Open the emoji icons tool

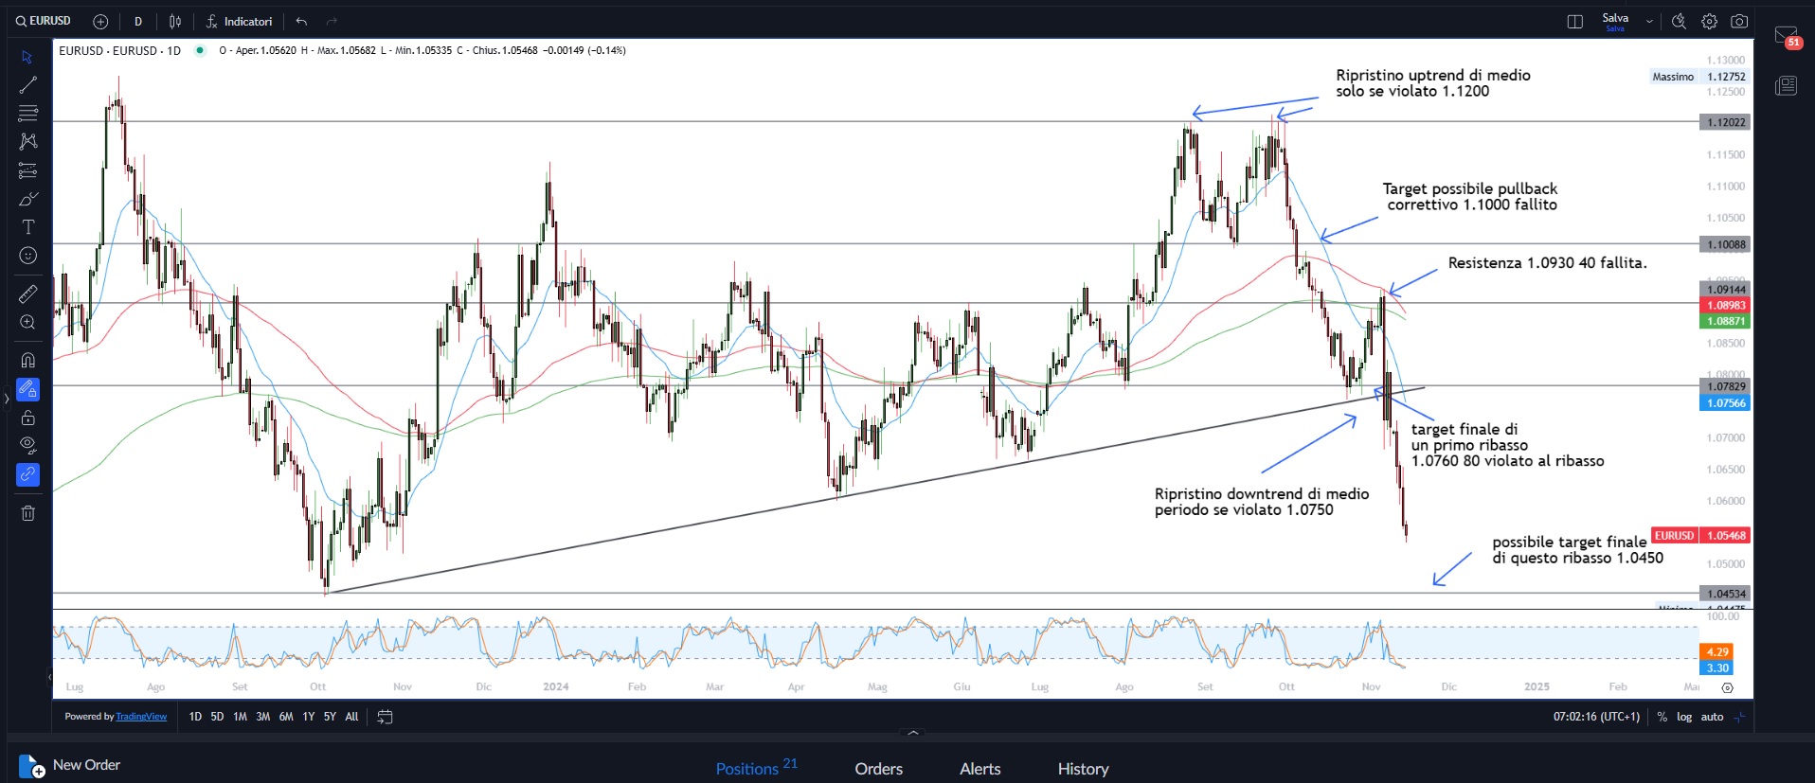pos(27,256)
